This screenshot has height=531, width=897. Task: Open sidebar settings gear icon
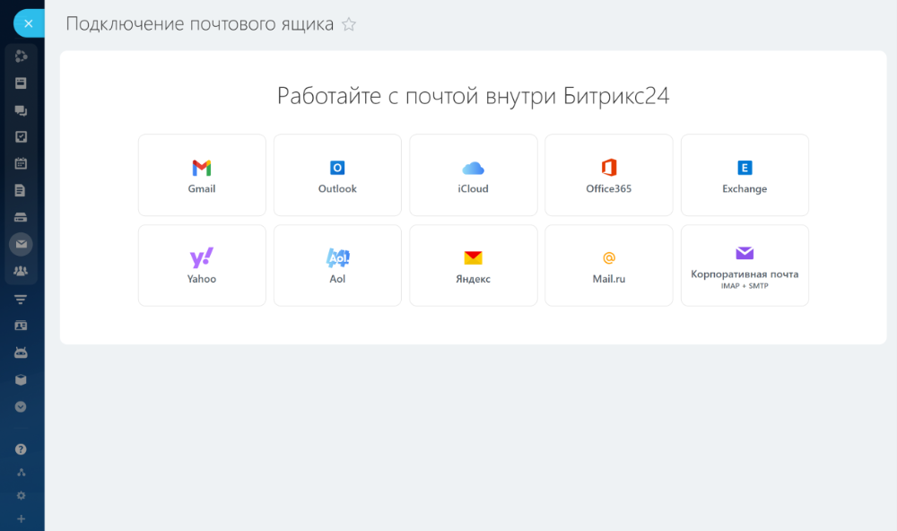[22, 495]
